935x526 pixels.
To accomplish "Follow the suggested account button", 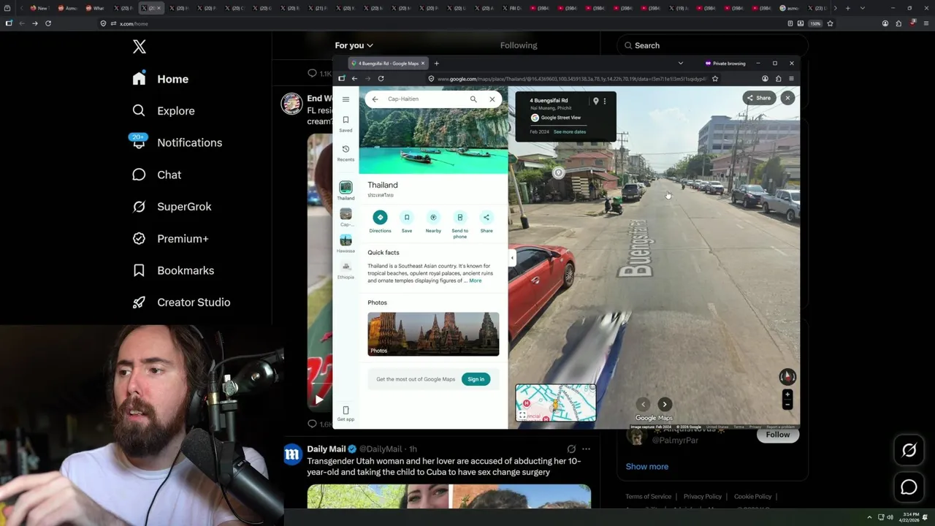I will pos(778,435).
